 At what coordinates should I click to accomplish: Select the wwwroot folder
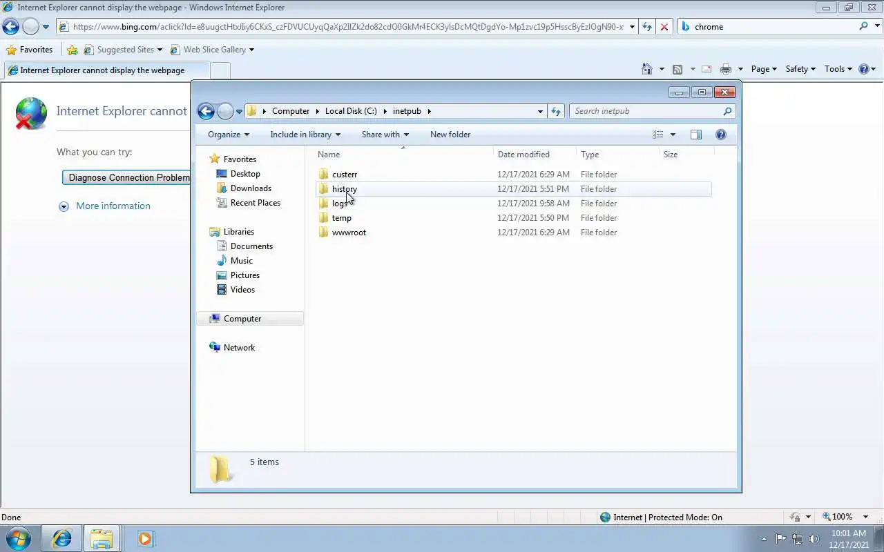514,233
